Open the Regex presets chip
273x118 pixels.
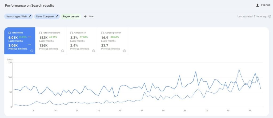coord(71,16)
